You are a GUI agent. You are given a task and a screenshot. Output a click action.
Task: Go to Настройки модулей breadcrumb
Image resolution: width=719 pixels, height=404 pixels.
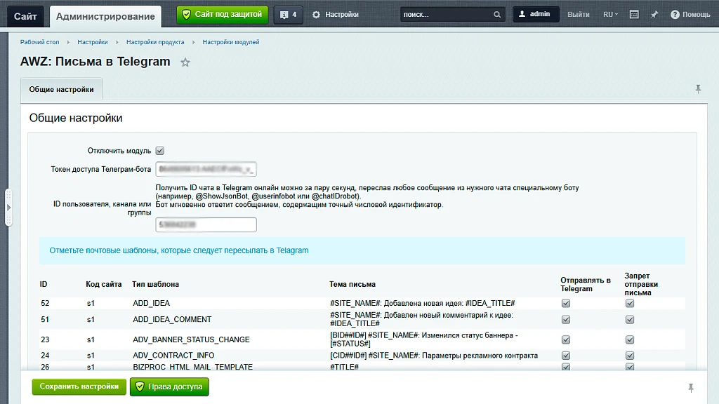pos(230,42)
